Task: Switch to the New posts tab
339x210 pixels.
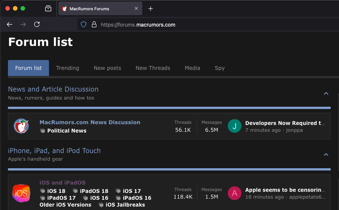Action: click(107, 68)
